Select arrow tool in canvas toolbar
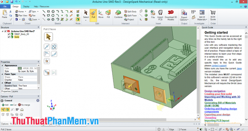This screenshot has width=248, height=131. [x=49, y=37]
